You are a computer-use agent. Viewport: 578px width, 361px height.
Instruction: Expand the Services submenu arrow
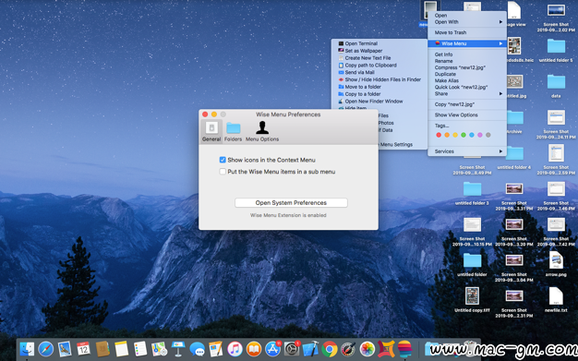500,151
